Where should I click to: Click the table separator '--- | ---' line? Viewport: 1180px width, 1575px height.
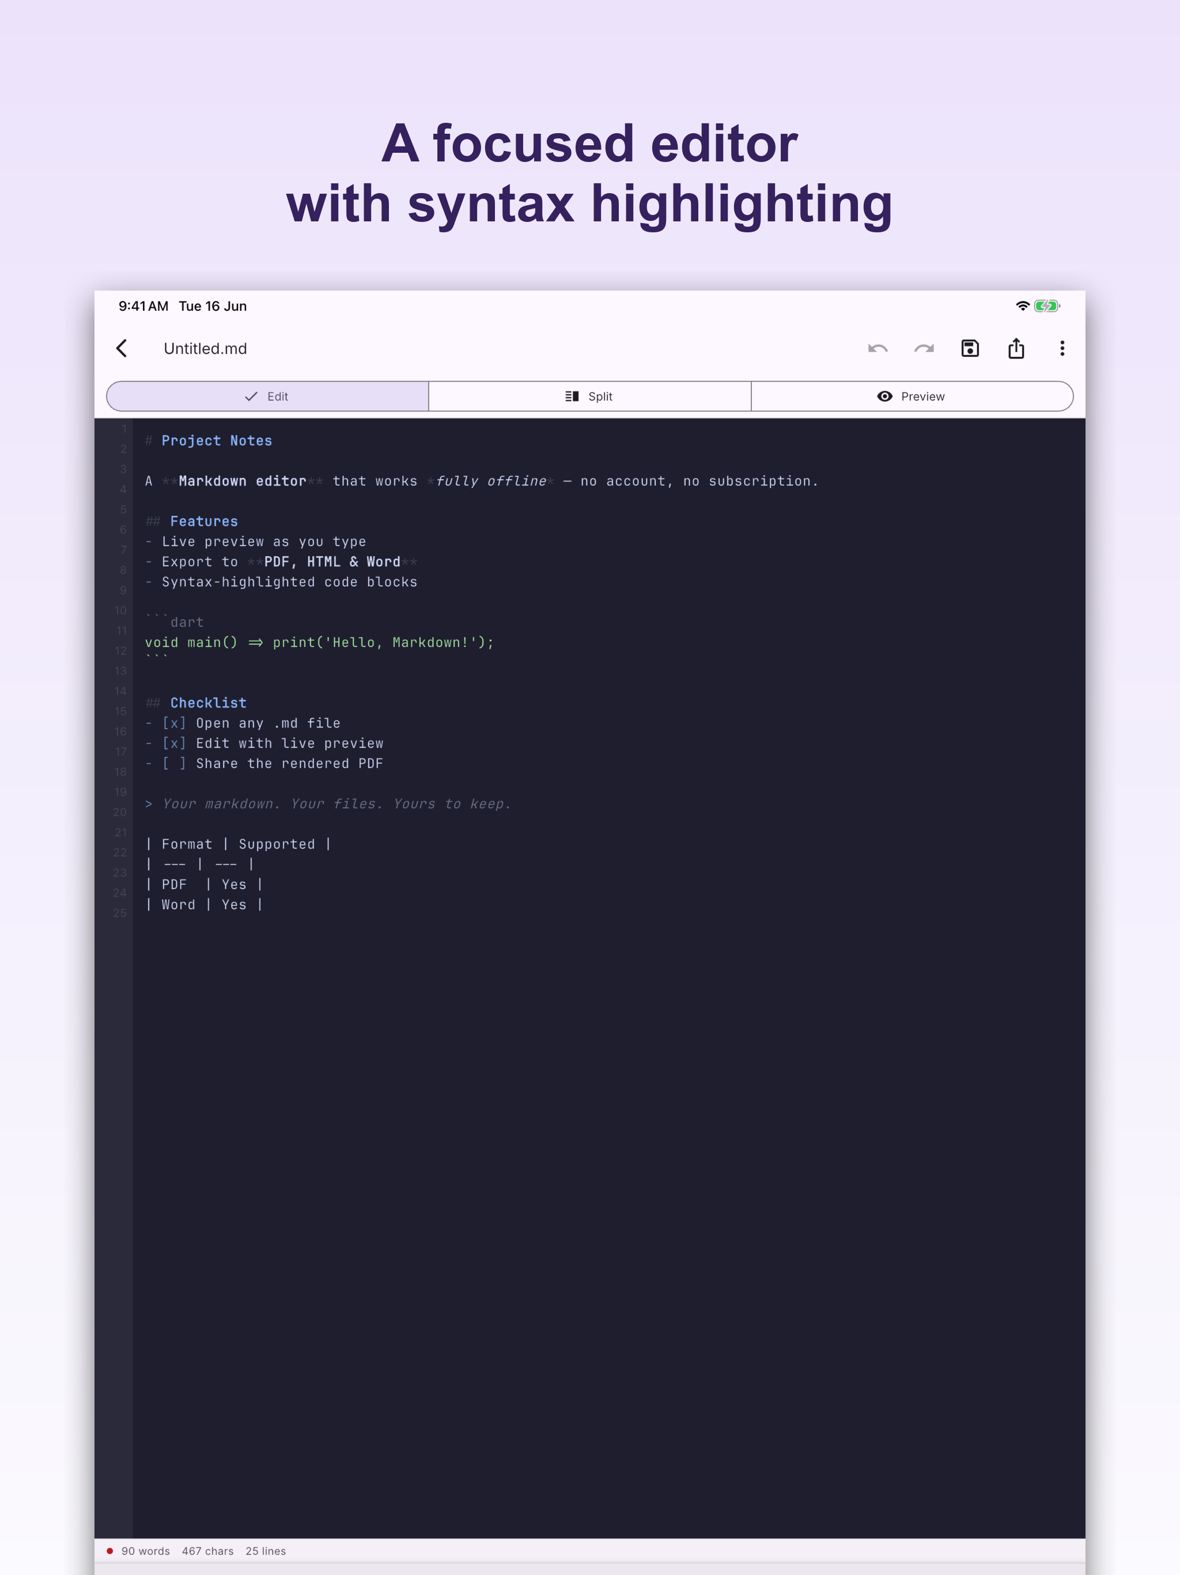200,864
